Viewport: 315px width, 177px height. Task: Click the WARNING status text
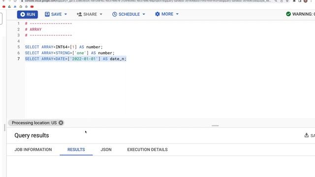pos(303,14)
